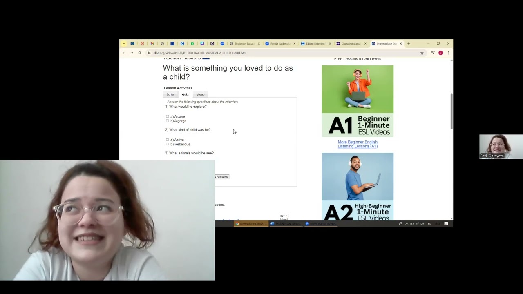Image resolution: width=523 pixels, height=294 pixels.
Task: Switch to the Edited Listening tab
Action: (315, 44)
